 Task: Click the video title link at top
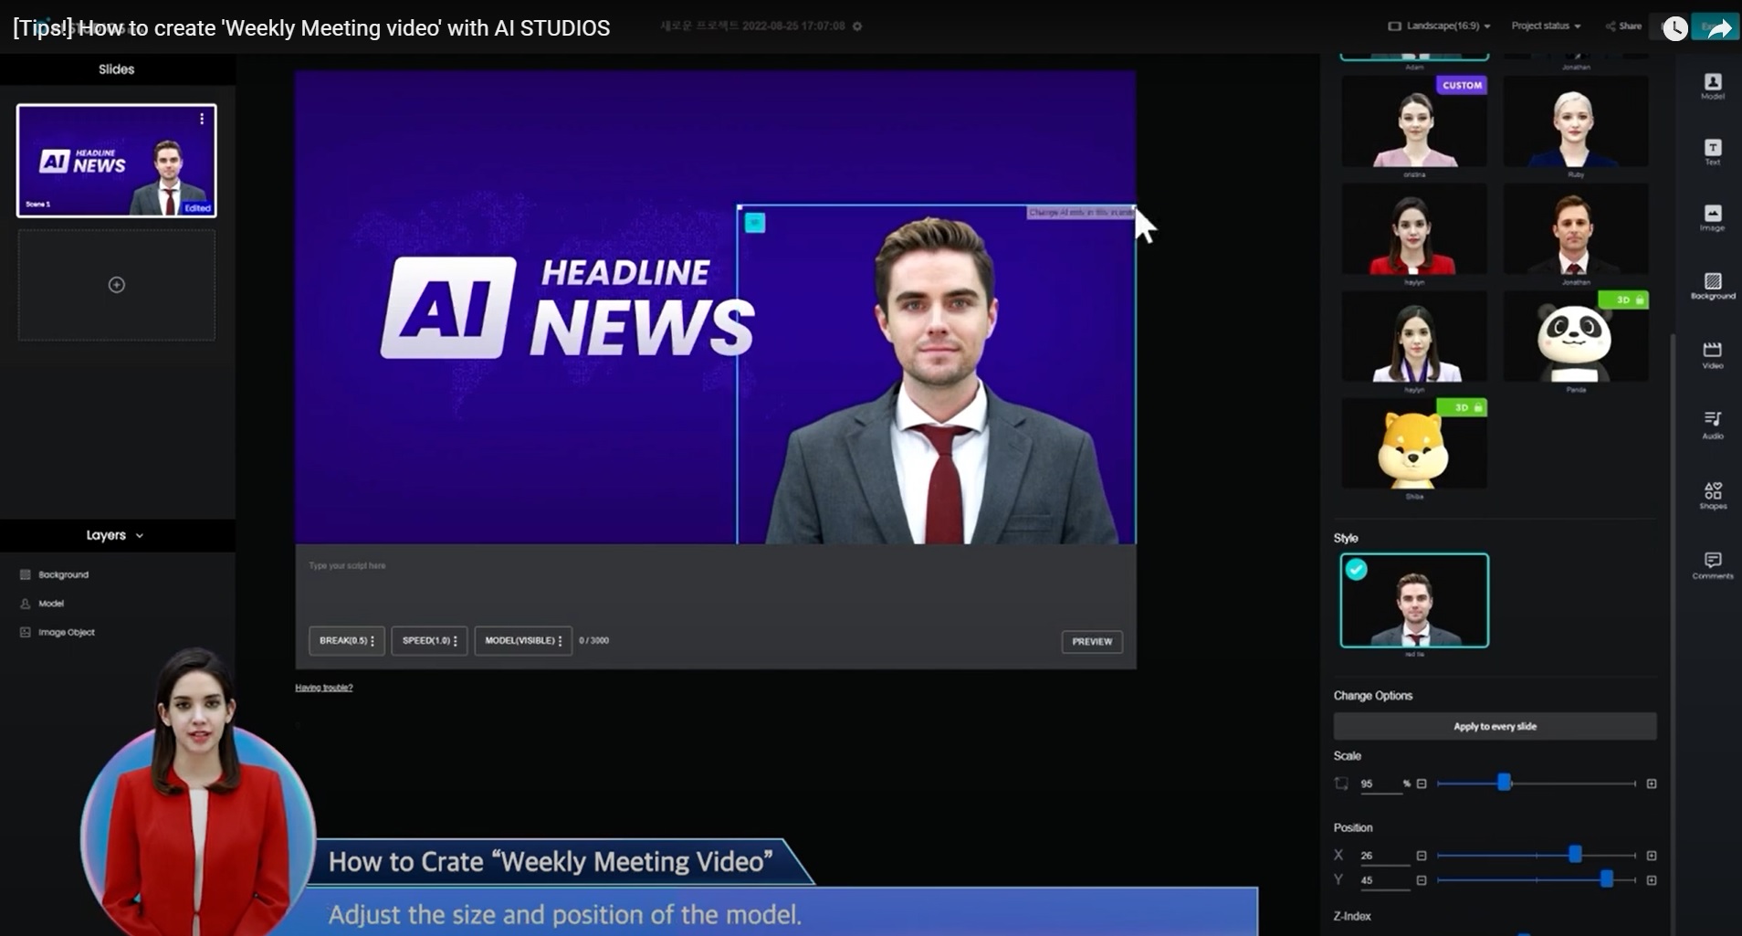[x=311, y=28]
